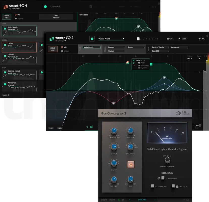Click the redo arrow icon in smart:EQ
The width and height of the screenshot is (209, 202).
[x=203, y=39]
